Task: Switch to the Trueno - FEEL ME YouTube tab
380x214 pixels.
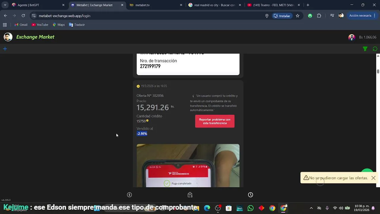Action: [274, 5]
